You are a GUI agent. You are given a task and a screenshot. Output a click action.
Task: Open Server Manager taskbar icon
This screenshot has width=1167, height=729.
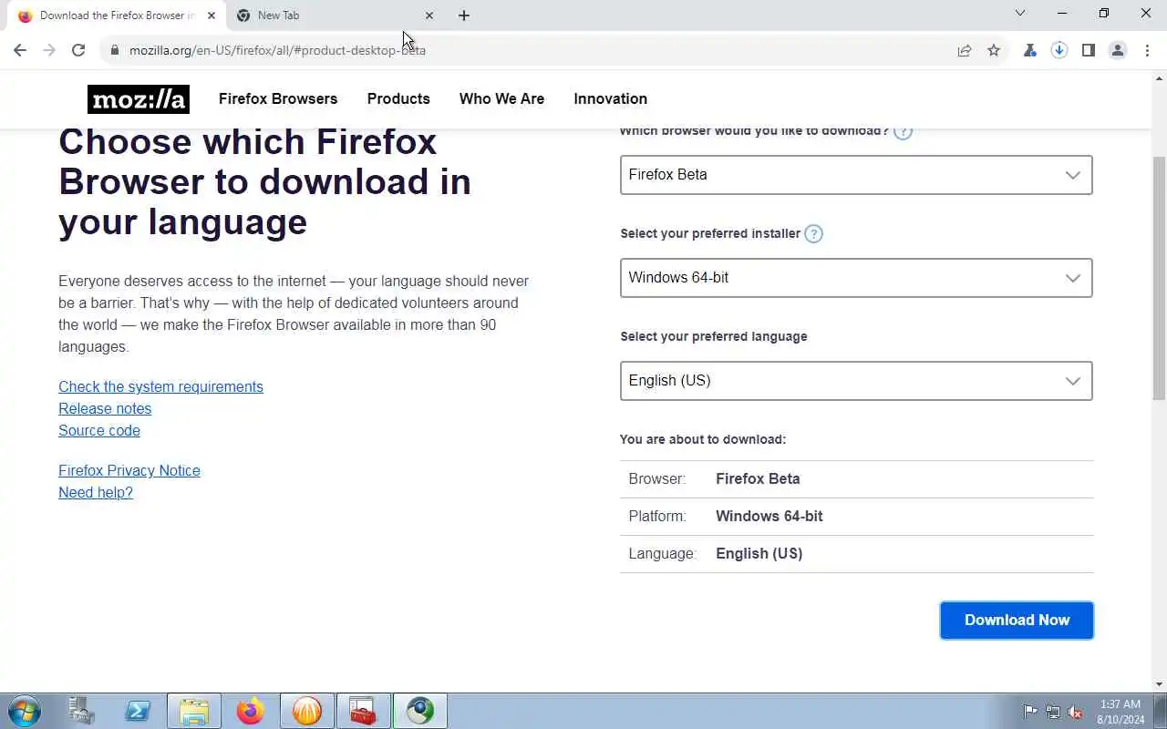click(81, 711)
